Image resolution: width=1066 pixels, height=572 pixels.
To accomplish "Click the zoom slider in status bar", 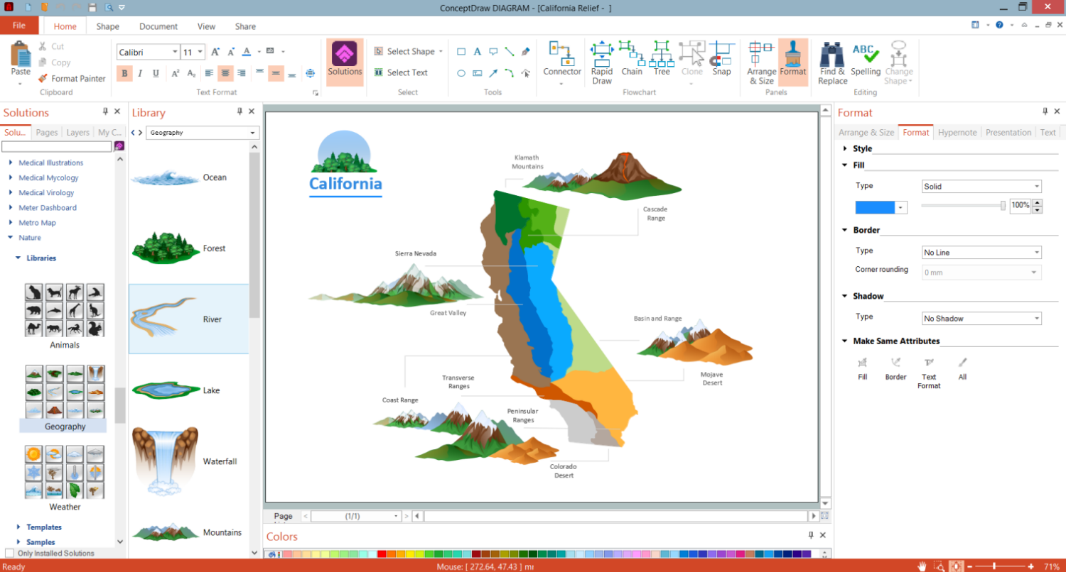I will pyautogui.click(x=1002, y=566).
